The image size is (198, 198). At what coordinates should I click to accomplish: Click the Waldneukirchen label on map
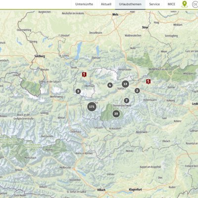tap(133, 36)
